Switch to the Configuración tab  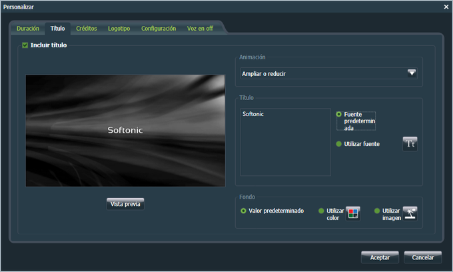159,29
